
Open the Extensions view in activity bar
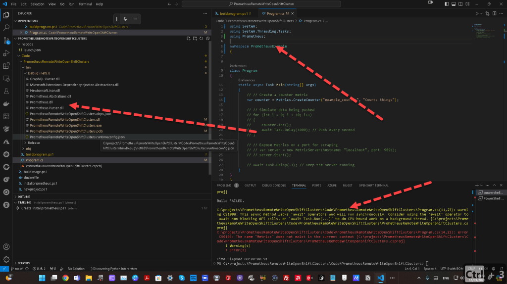[6, 66]
